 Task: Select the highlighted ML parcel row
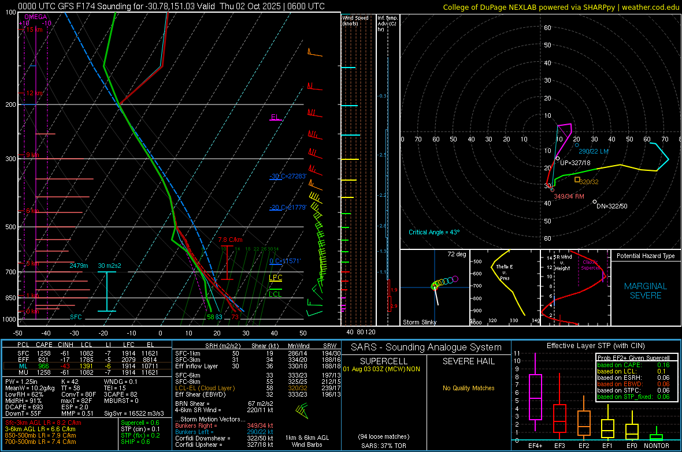[x=87, y=366]
